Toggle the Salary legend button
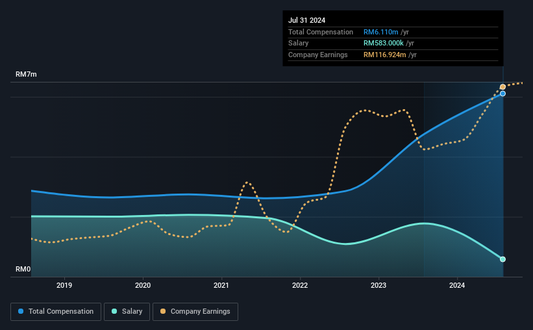Image resolution: width=533 pixels, height=330 pixels. point(127,312)
